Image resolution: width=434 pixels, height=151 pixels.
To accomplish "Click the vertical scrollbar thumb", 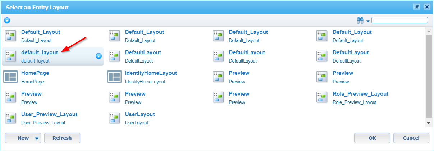I will click(x=428, y=75).
